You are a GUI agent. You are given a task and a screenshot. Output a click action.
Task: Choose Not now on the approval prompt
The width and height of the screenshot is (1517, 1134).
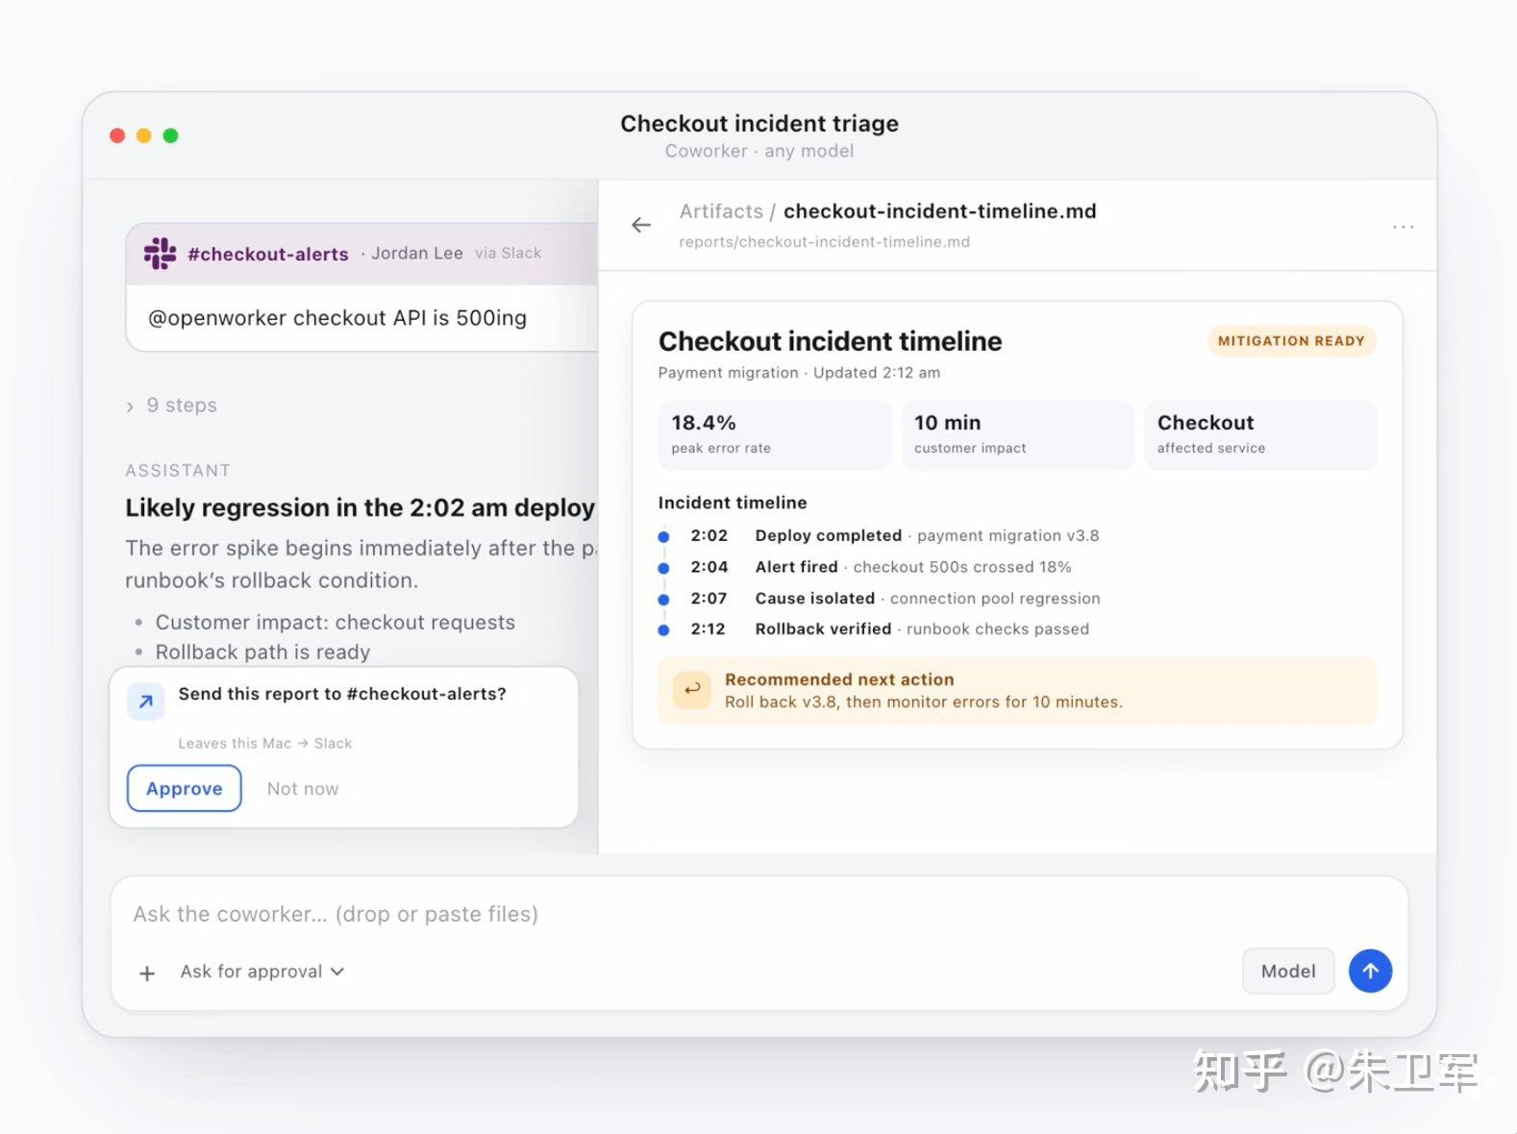[x=303, y=789]
